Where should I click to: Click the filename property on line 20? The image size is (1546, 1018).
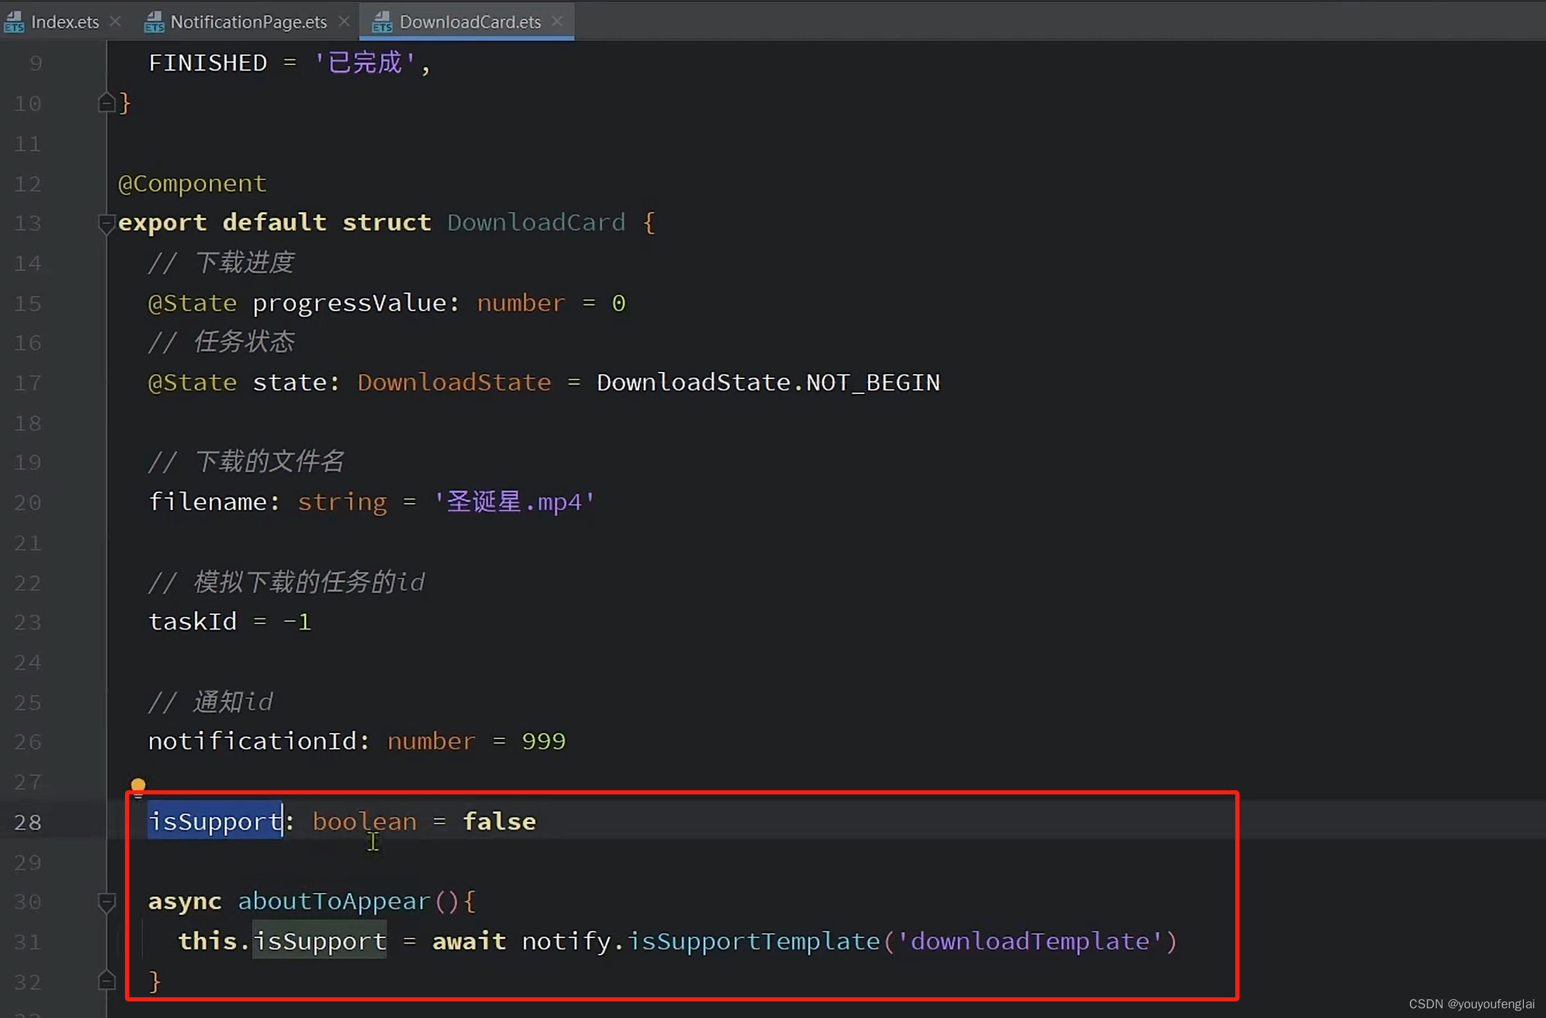click(x=207, y=502)
